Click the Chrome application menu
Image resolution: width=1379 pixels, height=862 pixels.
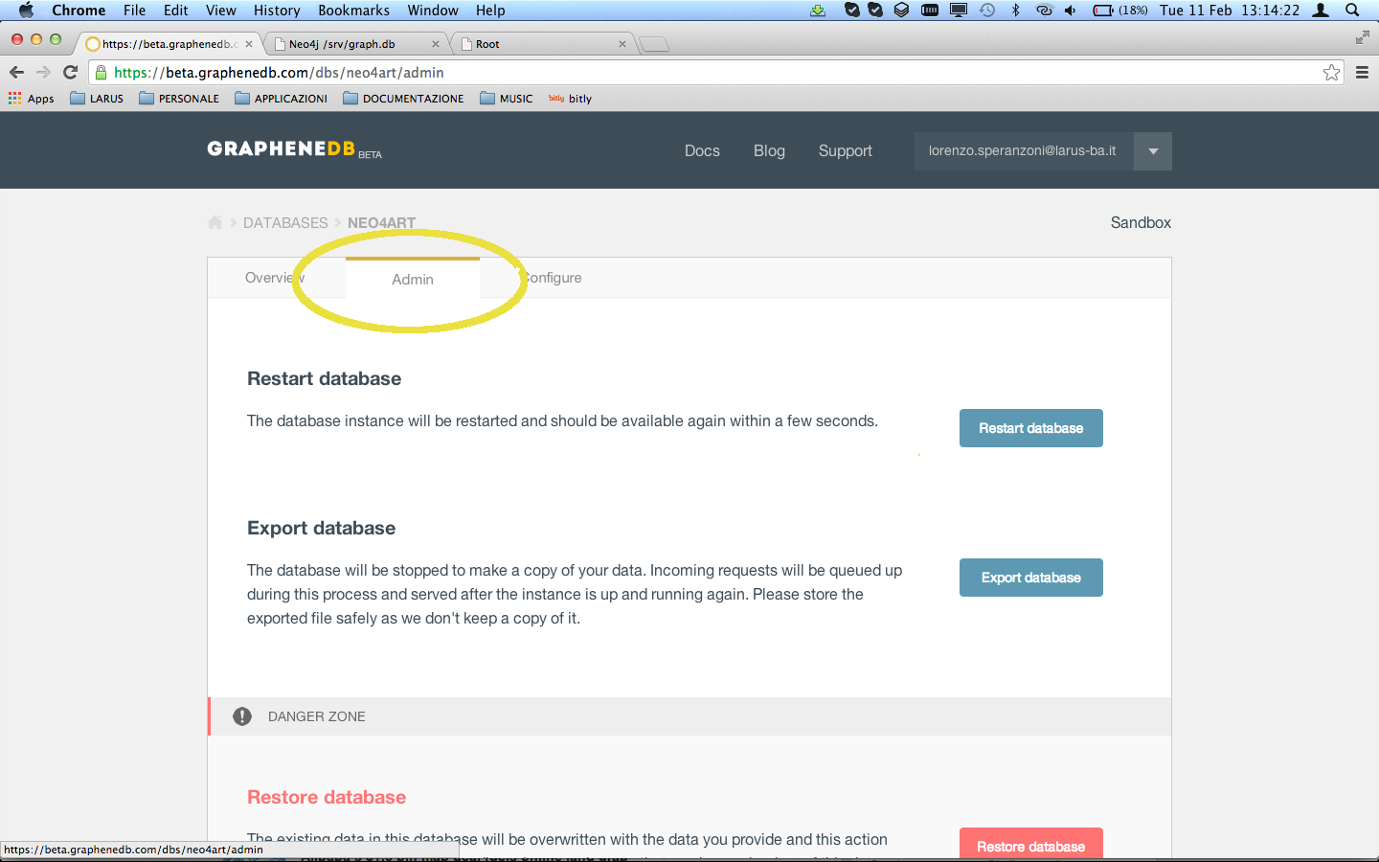click(79, 10)
